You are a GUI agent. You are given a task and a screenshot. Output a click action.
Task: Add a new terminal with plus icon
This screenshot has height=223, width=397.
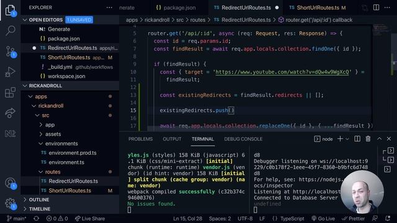click(x=340, y=139)
